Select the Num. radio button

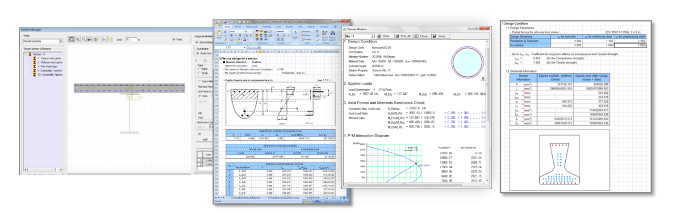click(x=200, y=96)
